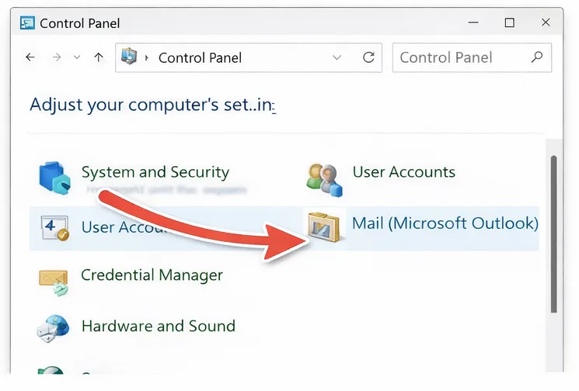Expand the address bar breadcrumb arrow

point(148,58)
